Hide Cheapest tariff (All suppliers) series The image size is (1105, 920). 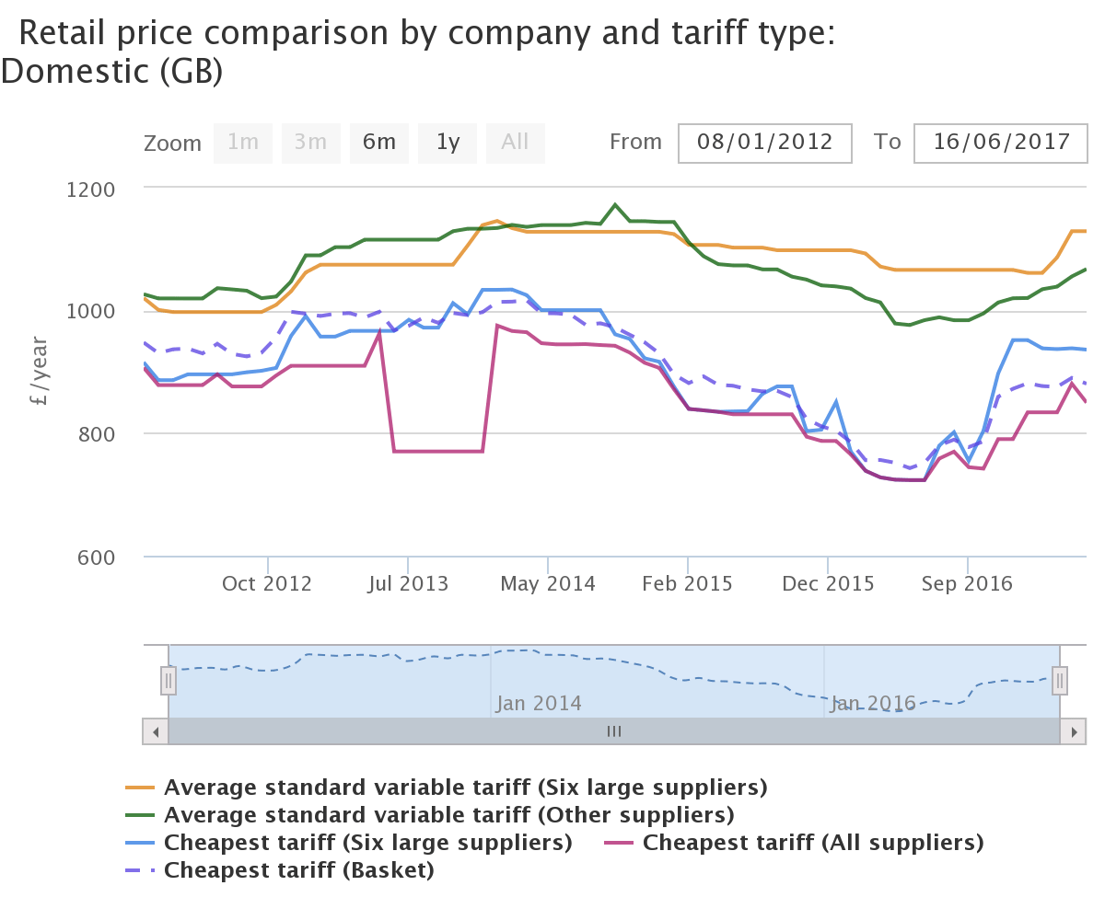pyautogui.click(x=813, y=843)
